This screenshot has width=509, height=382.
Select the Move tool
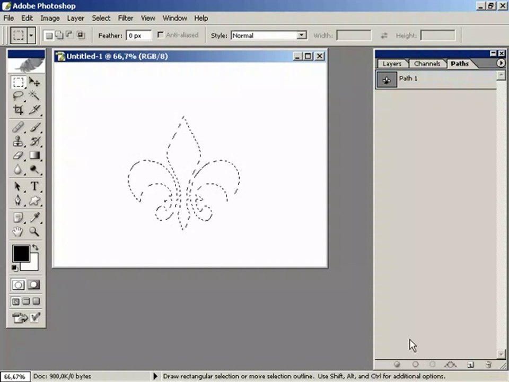34,82
